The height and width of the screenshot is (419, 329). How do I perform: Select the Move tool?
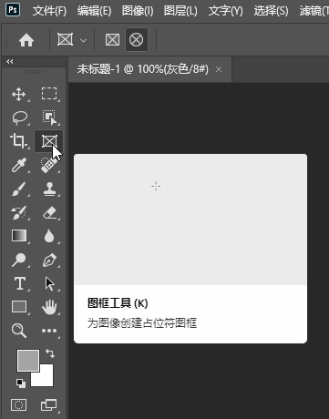click(x=19, y=95)
